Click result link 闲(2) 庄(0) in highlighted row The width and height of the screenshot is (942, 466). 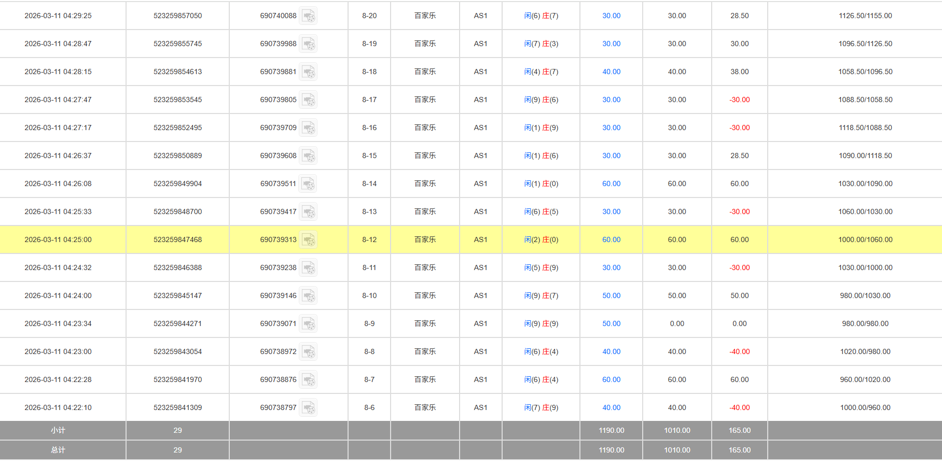[x=541, y=239]
